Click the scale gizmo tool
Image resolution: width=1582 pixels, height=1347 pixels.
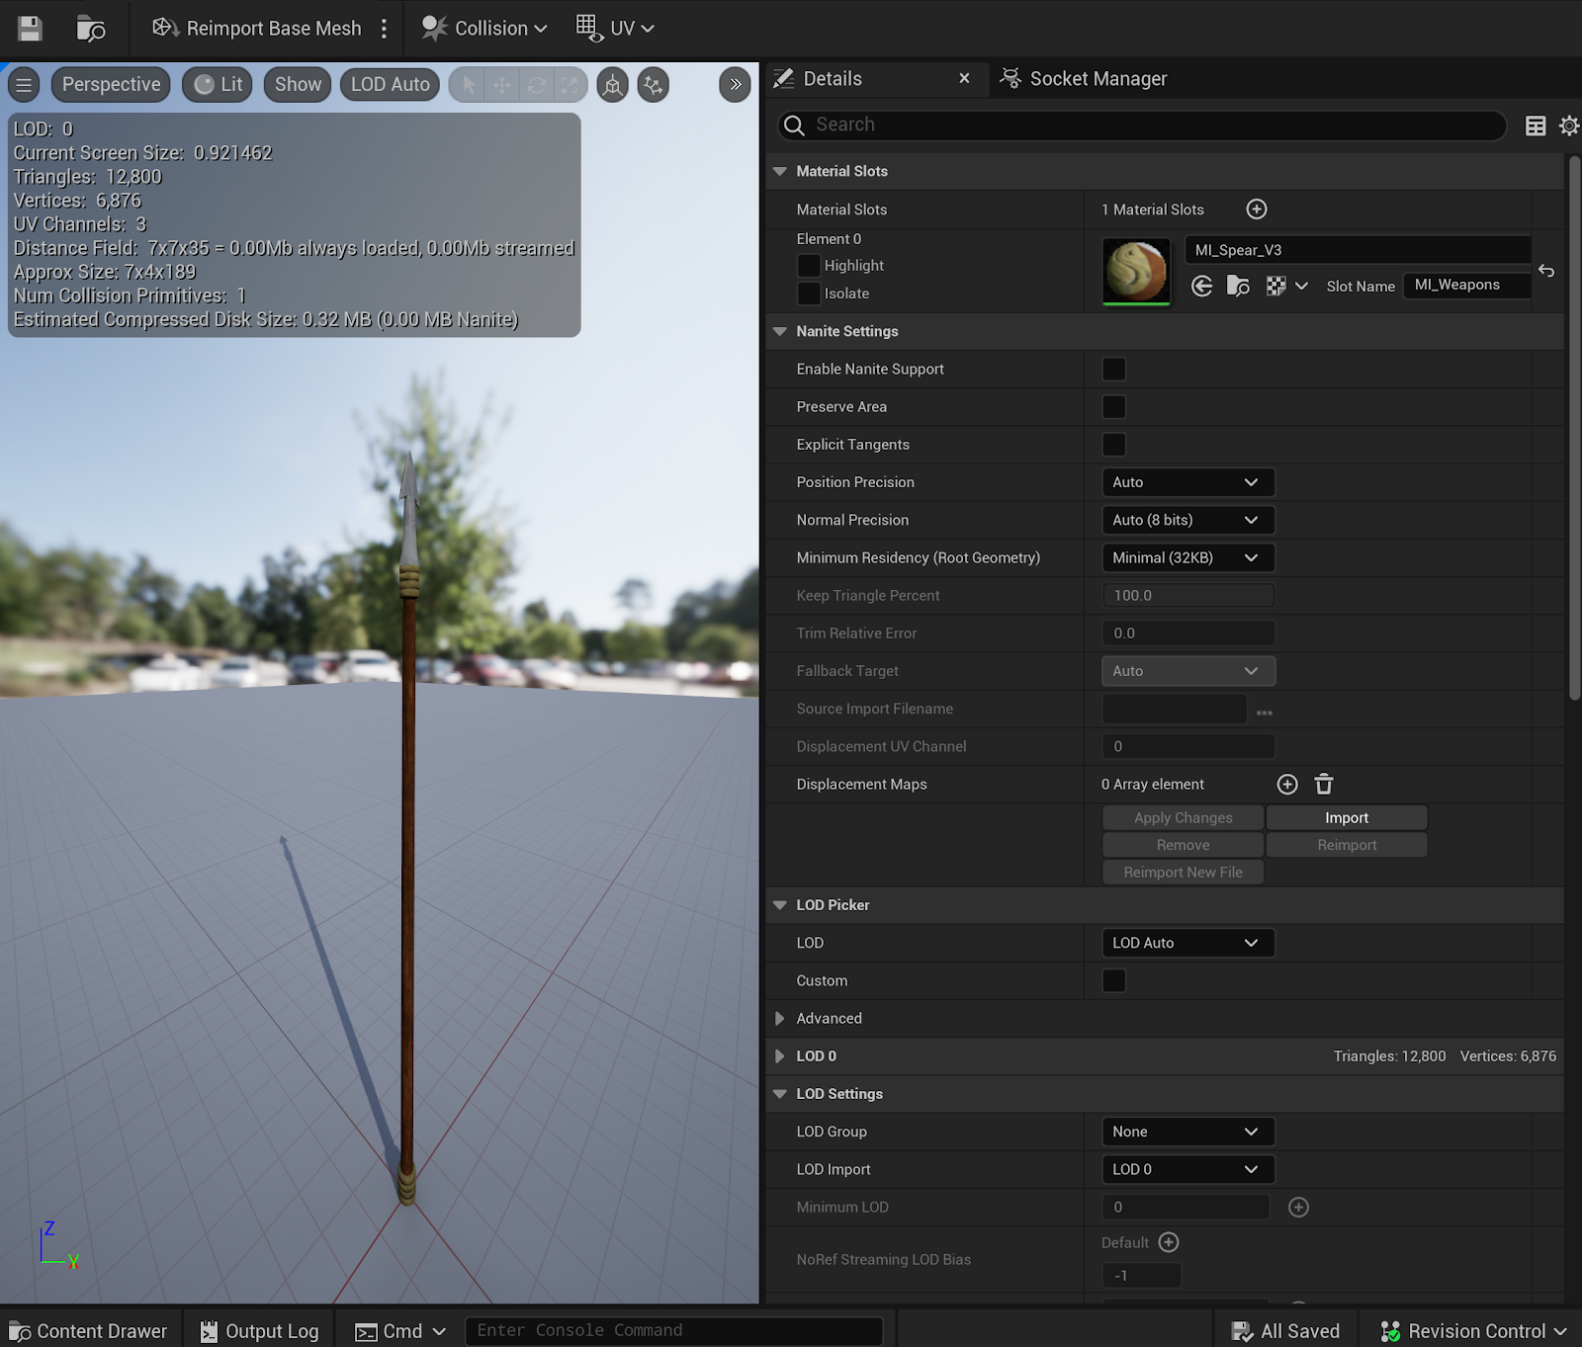[x=570, y=85]
